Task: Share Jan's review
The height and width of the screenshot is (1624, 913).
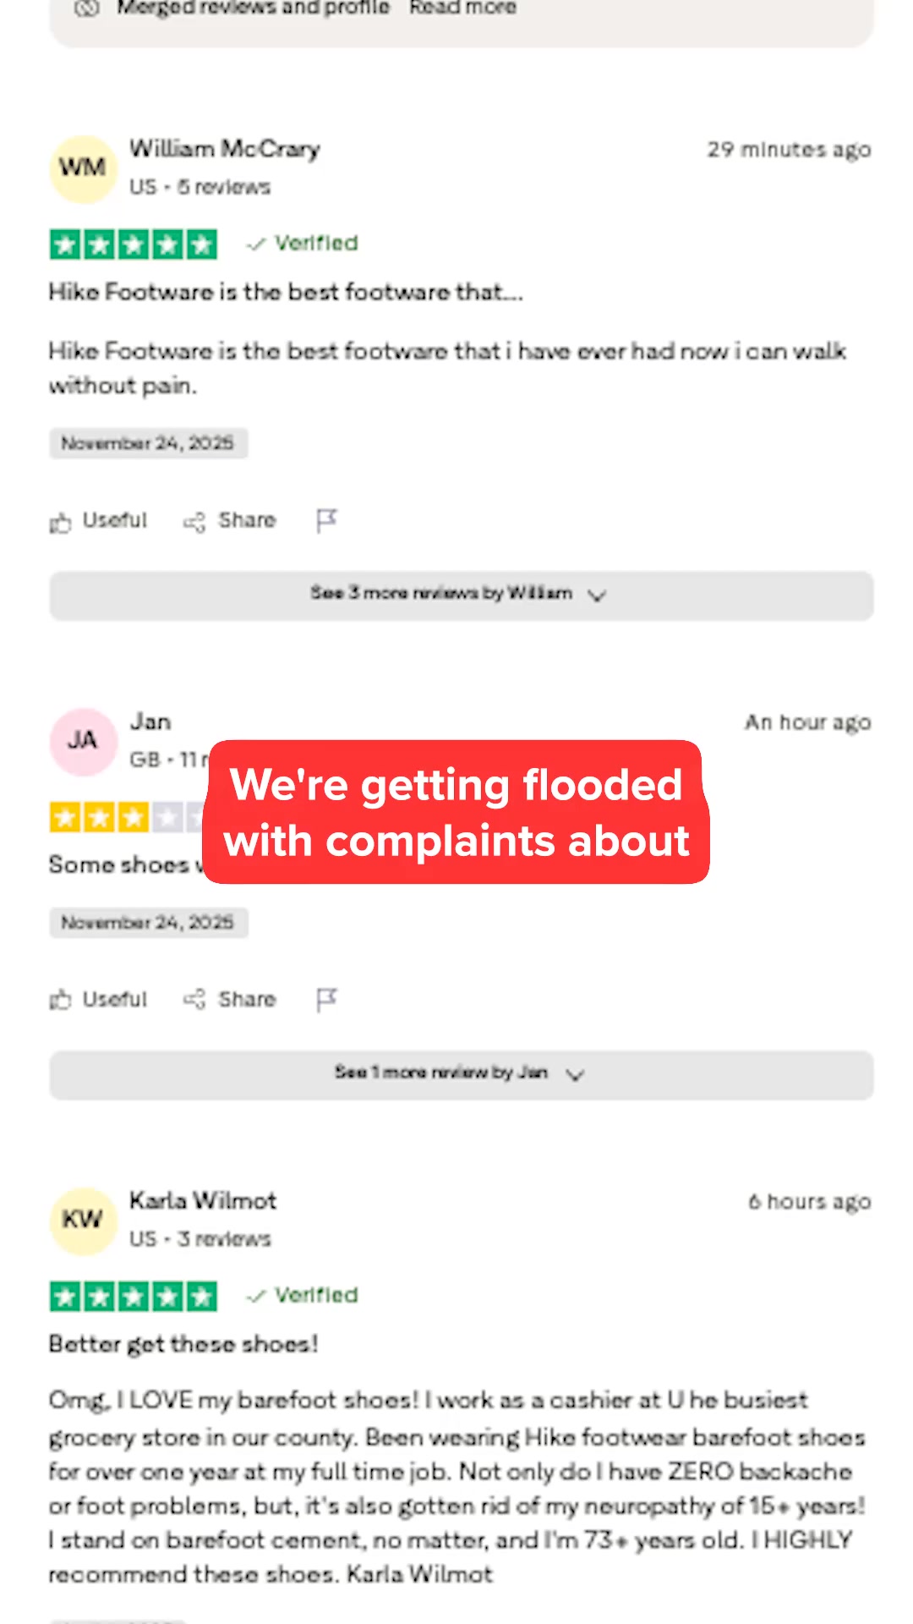Action: [230, 1000]
